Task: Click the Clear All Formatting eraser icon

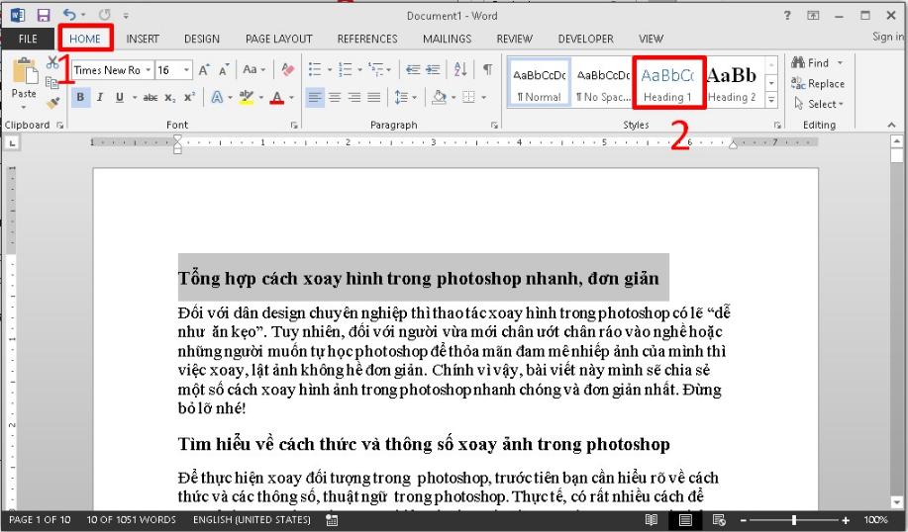Action: click(288, 70)
